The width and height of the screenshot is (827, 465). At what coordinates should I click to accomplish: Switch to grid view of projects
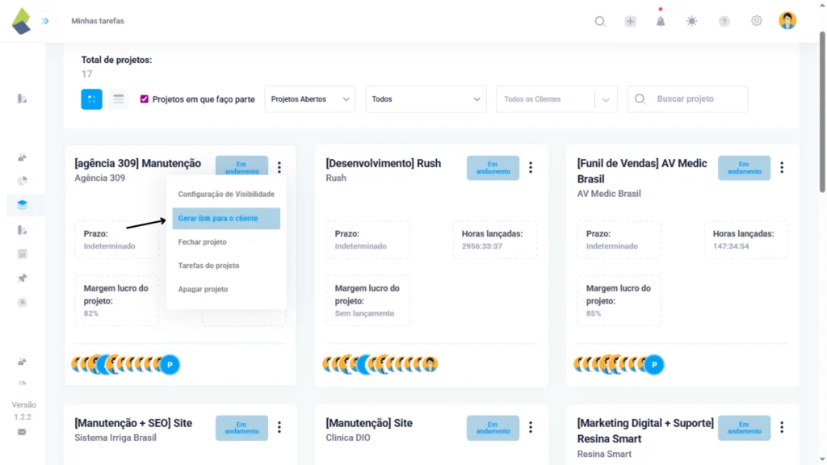(x=91, y=98)
